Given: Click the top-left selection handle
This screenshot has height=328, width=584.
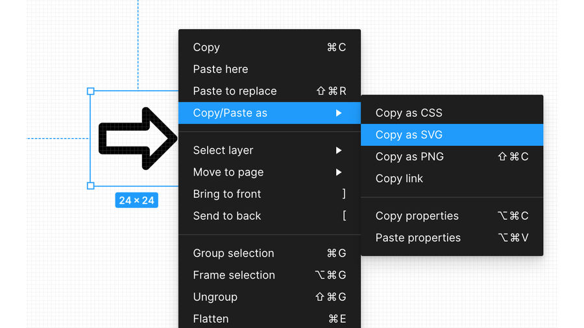Looking at the screenshot, I should pyautogui.click(x=91, y=91).
